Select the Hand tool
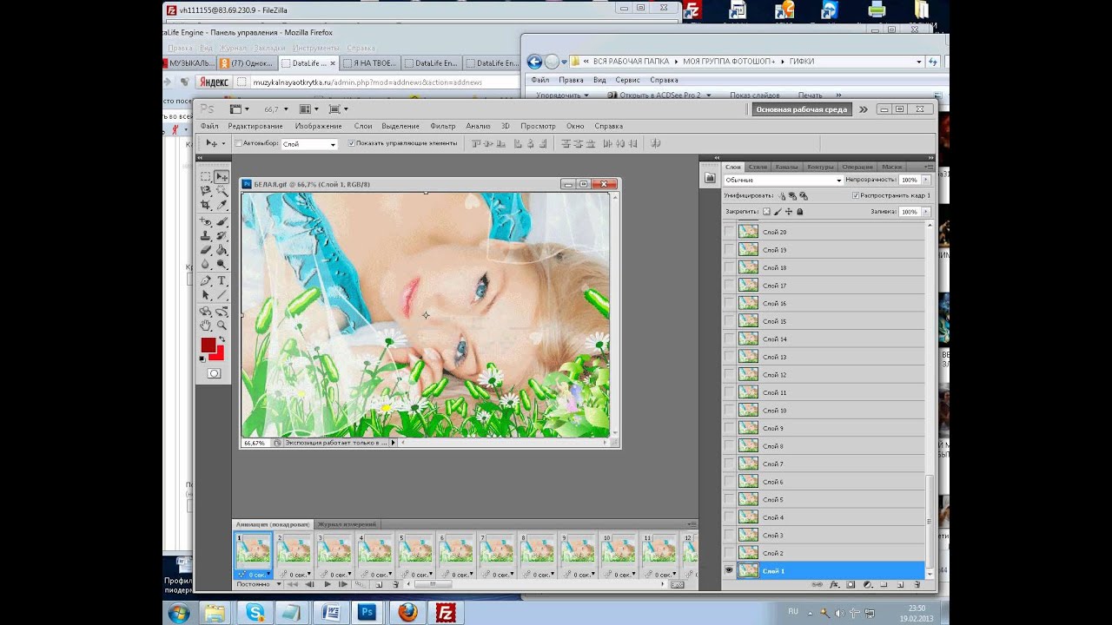Viewport: 1112px width, 625px height. click(x=206, y=326)
